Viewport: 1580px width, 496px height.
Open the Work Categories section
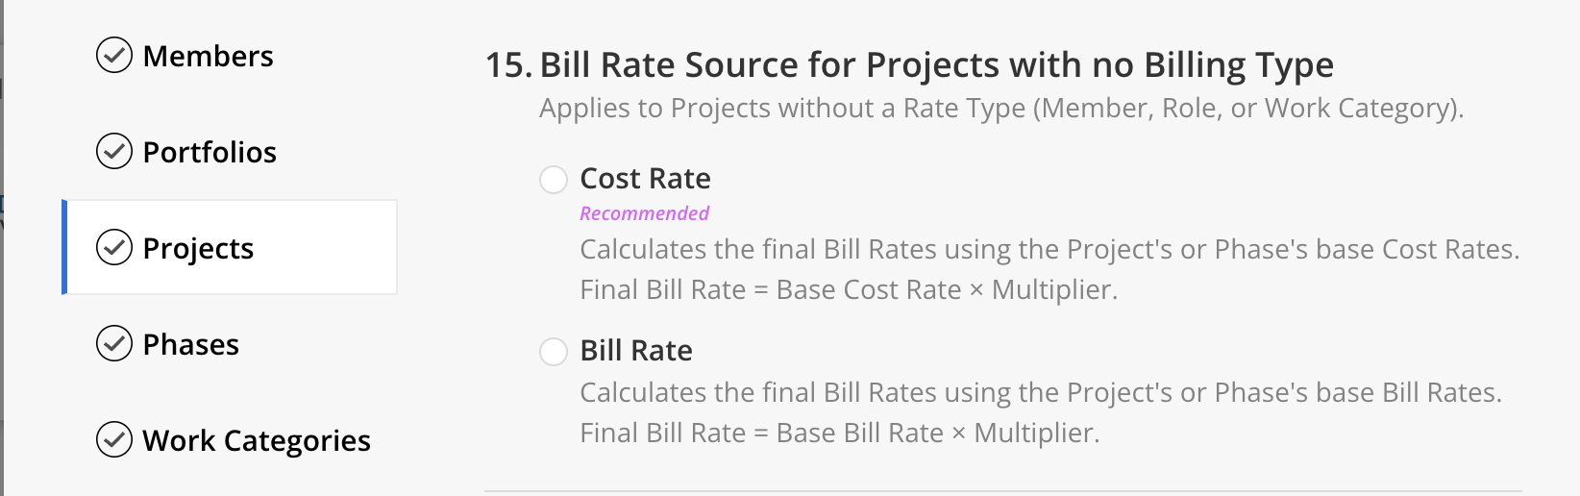click(256, 441)
